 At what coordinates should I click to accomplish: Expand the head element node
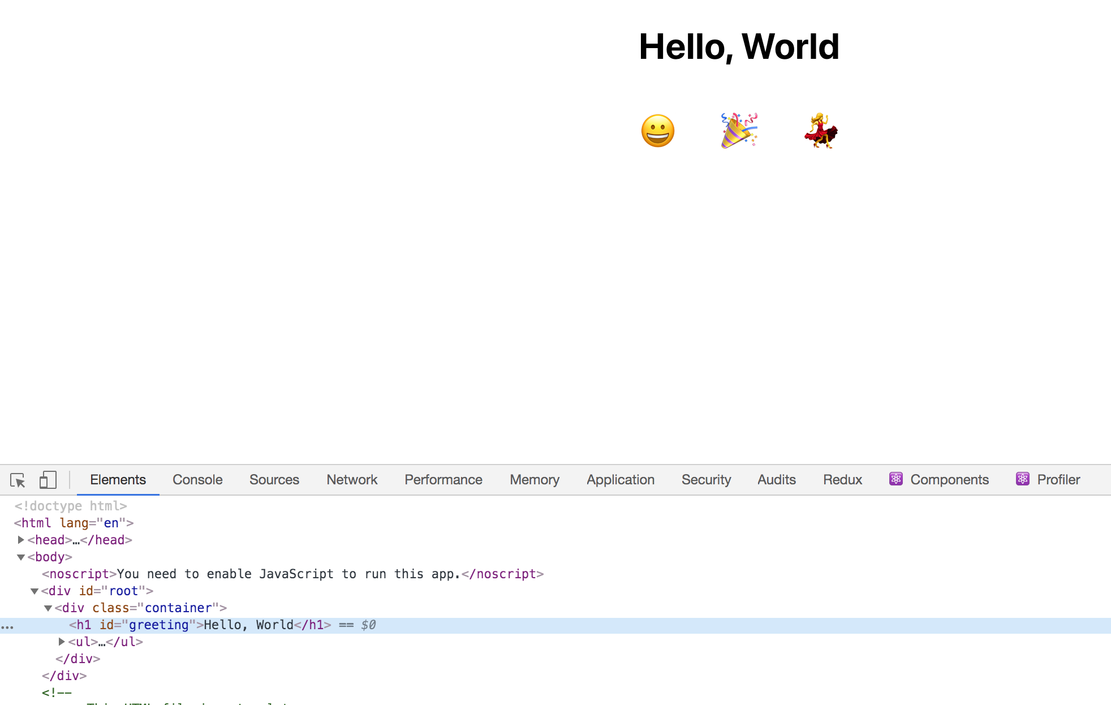click(21, 540)
